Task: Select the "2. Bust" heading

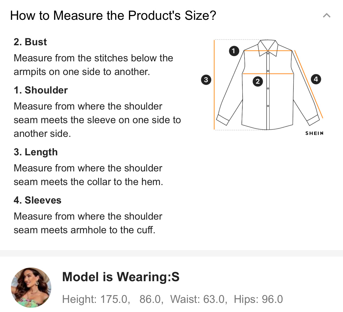Action: (30, 42)
